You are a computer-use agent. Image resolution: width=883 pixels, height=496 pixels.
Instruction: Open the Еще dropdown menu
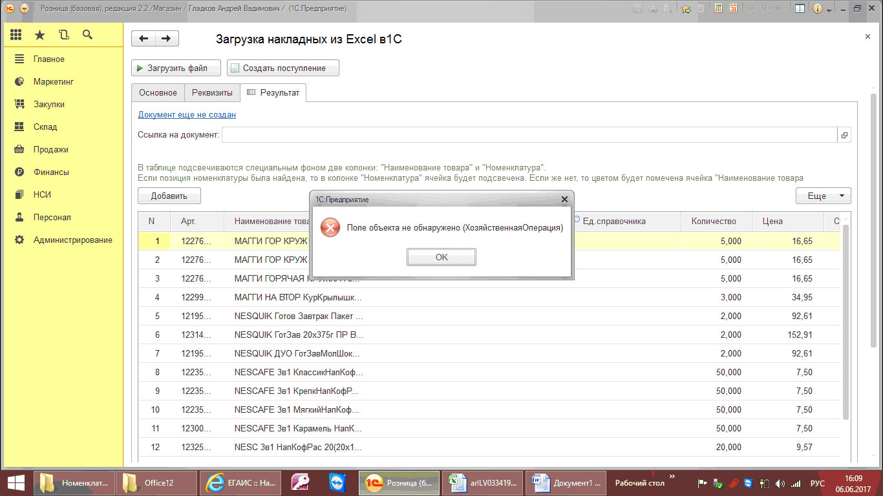pos(823,196)
